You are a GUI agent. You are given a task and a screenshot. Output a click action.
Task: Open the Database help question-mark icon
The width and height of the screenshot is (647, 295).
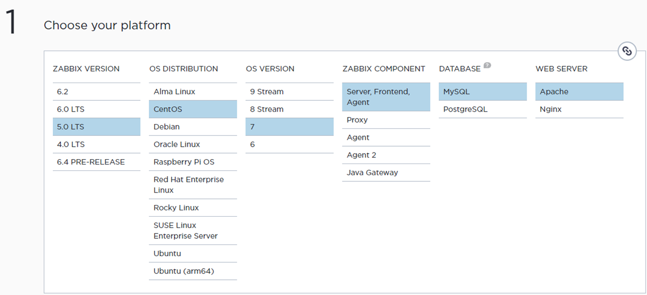[x=487, y=66]
